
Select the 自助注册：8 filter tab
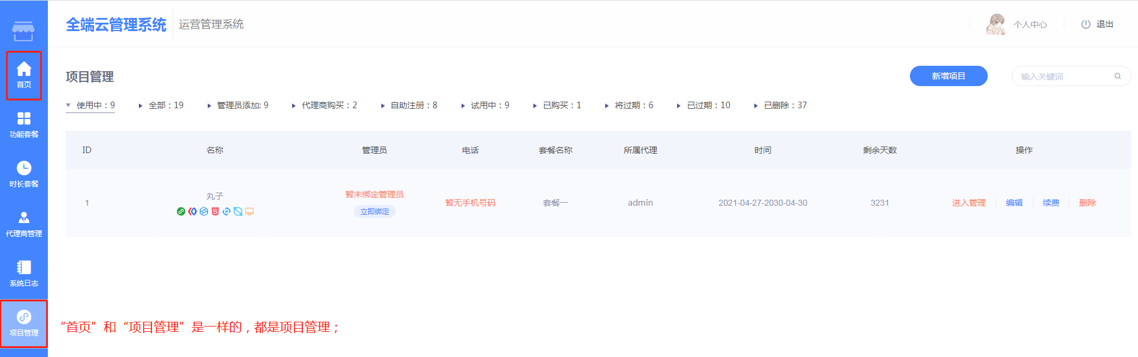(x=409, y=105)
